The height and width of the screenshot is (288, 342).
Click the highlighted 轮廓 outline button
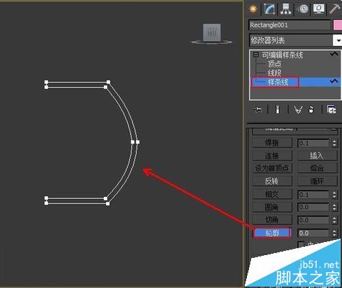(x=272, y=233)
